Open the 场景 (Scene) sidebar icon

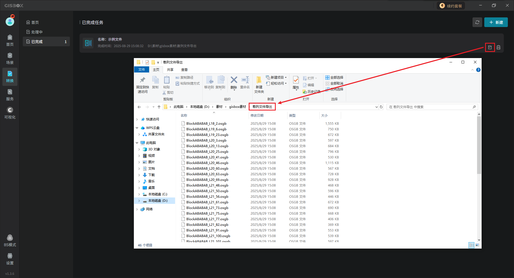click(10, 59)
